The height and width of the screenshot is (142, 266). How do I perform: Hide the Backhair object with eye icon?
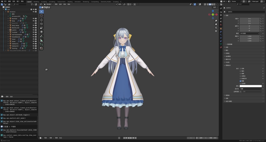[33, 19]
